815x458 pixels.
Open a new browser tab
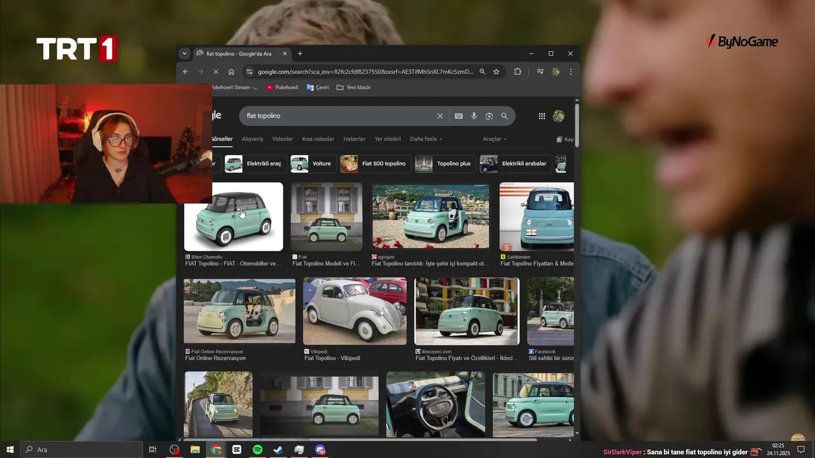tap(300, 53)
